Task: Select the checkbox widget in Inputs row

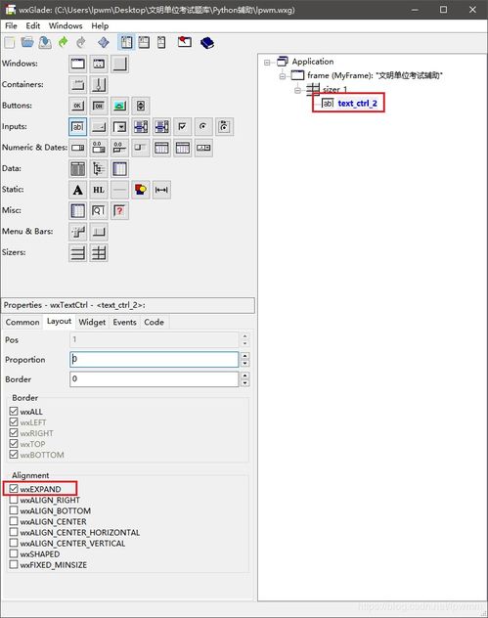Action: click(x=182, y=127)
